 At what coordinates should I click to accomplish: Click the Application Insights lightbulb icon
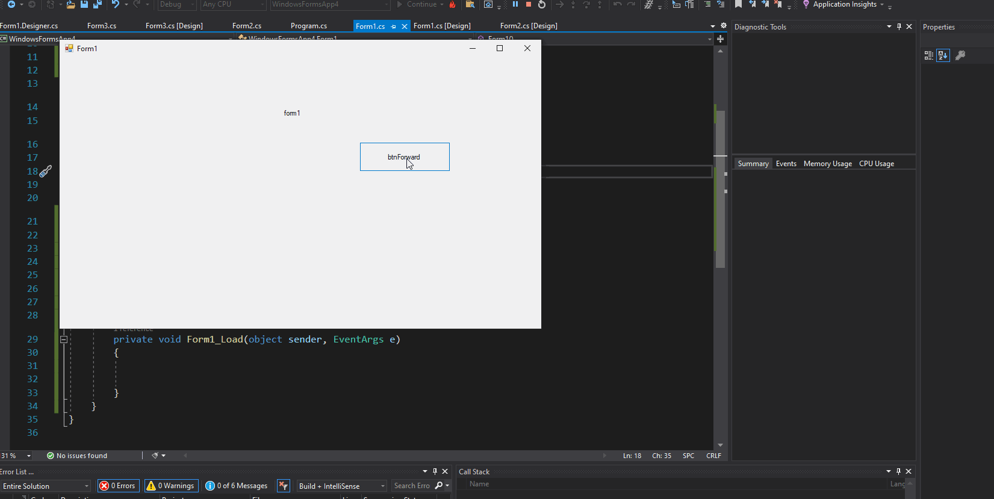point(806,4)
